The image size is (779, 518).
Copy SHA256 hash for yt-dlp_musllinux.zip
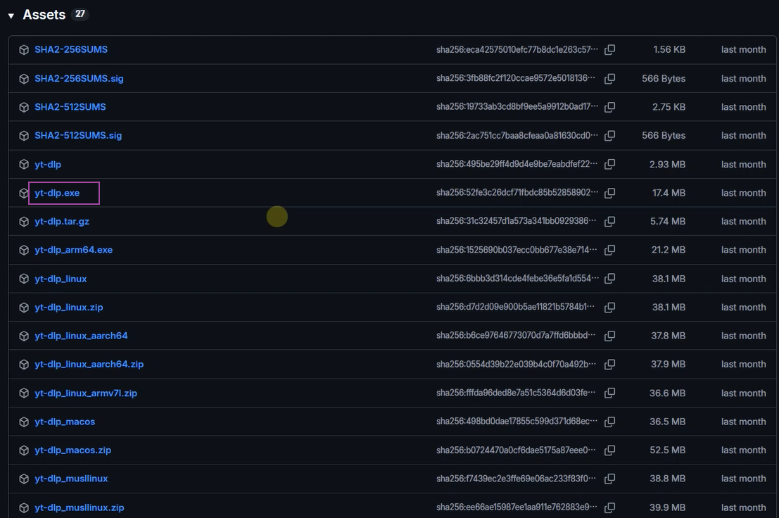[x=609, y=507]
